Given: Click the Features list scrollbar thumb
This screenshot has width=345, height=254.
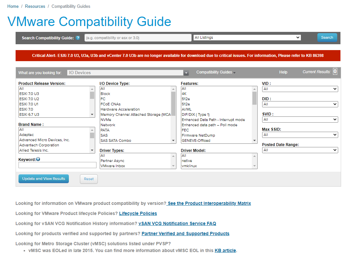Looking at the screenshot, I should tap(255, 98).
